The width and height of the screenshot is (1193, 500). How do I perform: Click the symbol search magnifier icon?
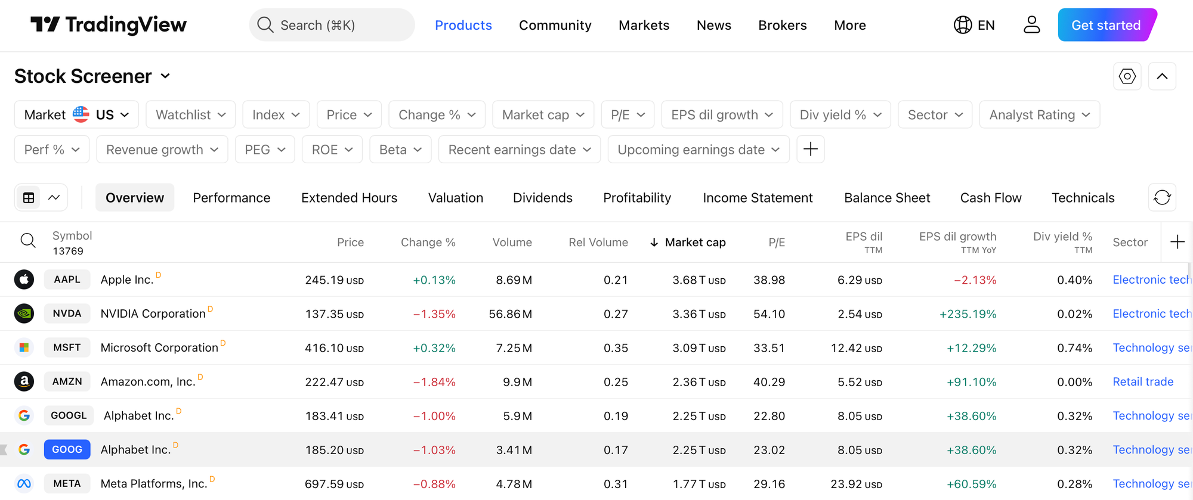click(x=28, y=241)
